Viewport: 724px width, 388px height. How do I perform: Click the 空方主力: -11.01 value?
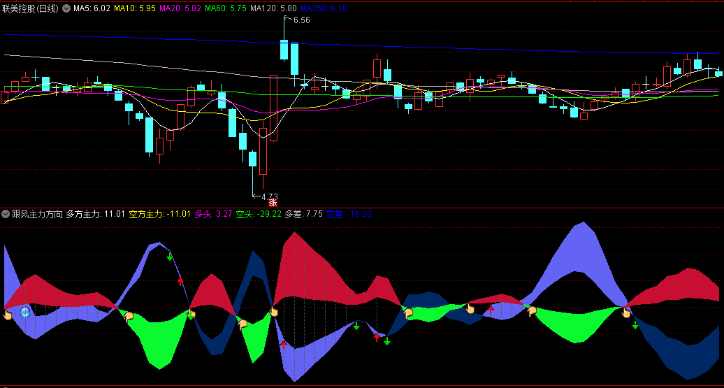(159, 214)
